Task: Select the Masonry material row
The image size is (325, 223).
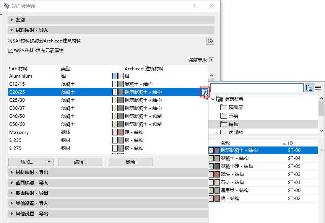Action: tap(108, 132)
